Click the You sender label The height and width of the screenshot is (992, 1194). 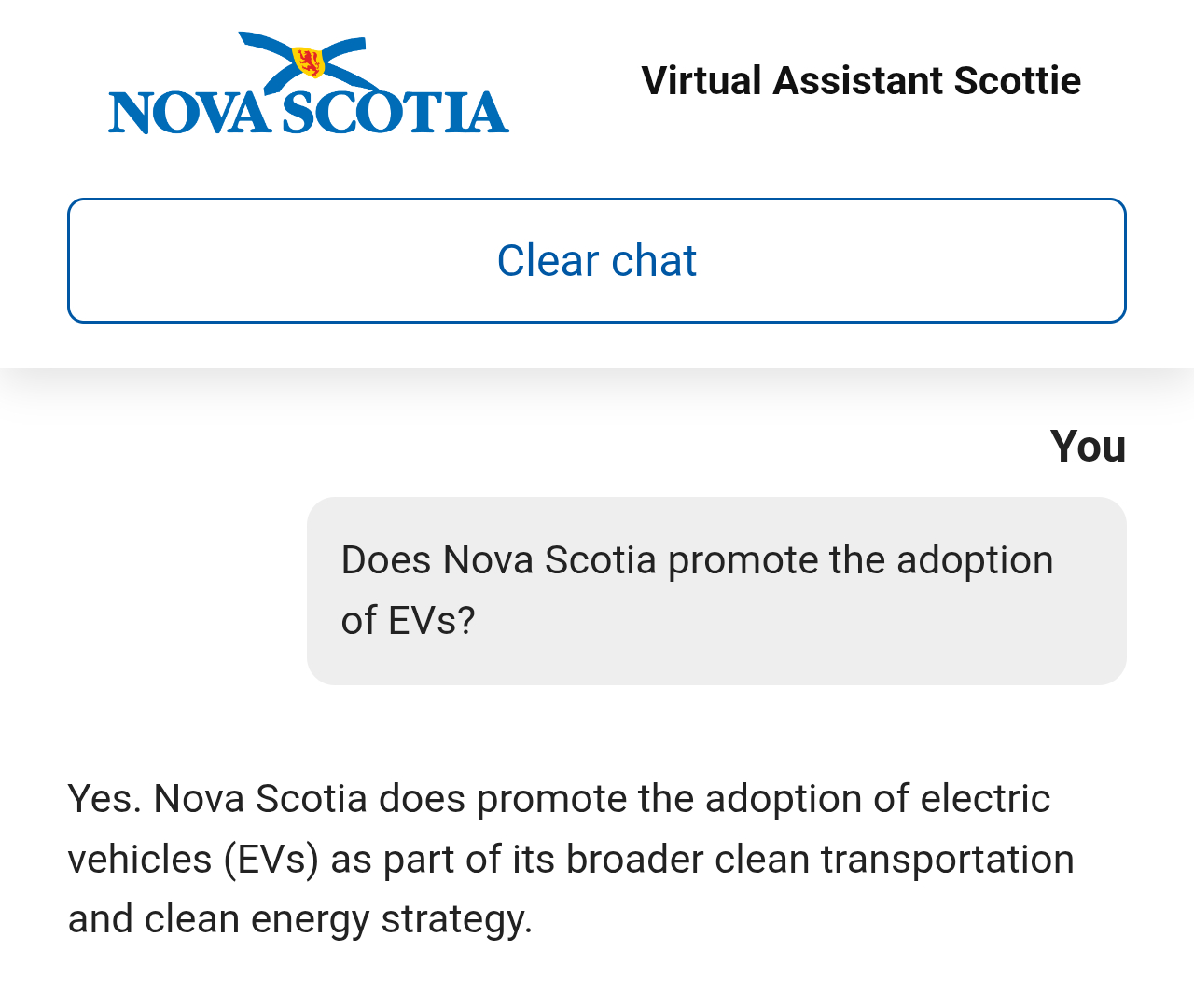[1088, 447]
